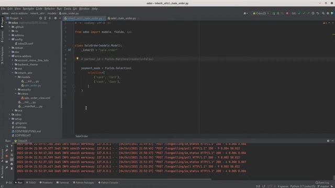Click the Git commit checkmark icon

(x=304, y=13)
